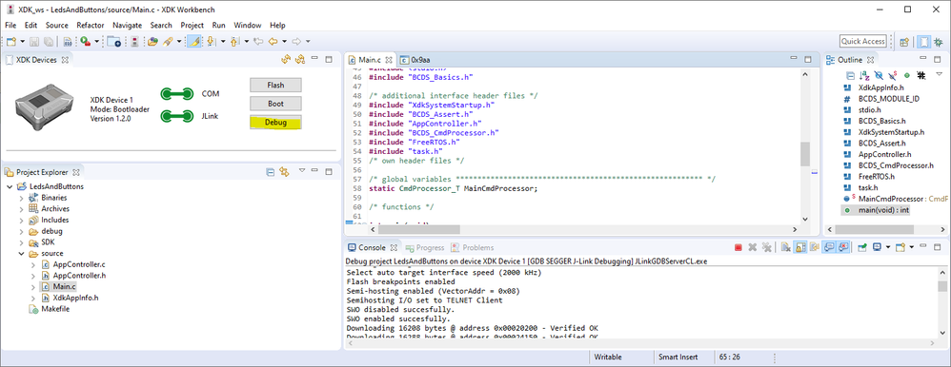Toggle Hide Fields in Outline view
Image resolution: width=951 pixels, height=367 pixels.
879,75
